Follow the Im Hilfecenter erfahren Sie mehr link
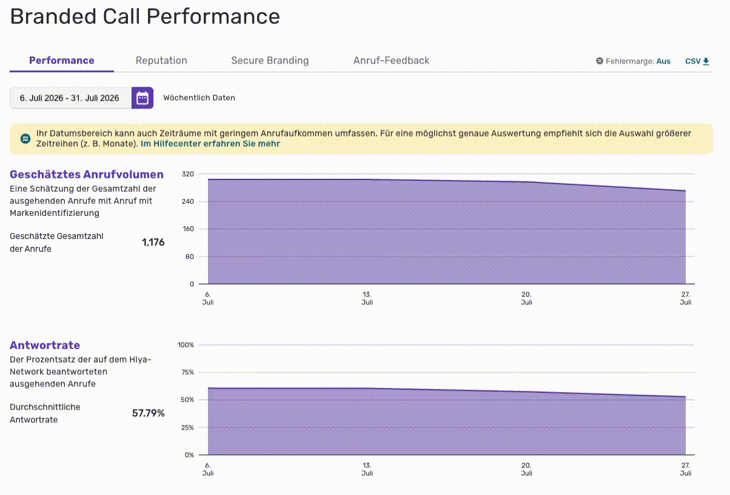This screenshot has width=730, height=495. pyautogui.click(x=210, y=144)
